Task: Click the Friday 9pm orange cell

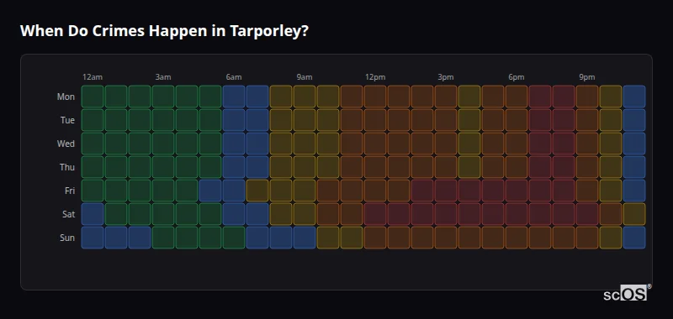Action: 587,190
